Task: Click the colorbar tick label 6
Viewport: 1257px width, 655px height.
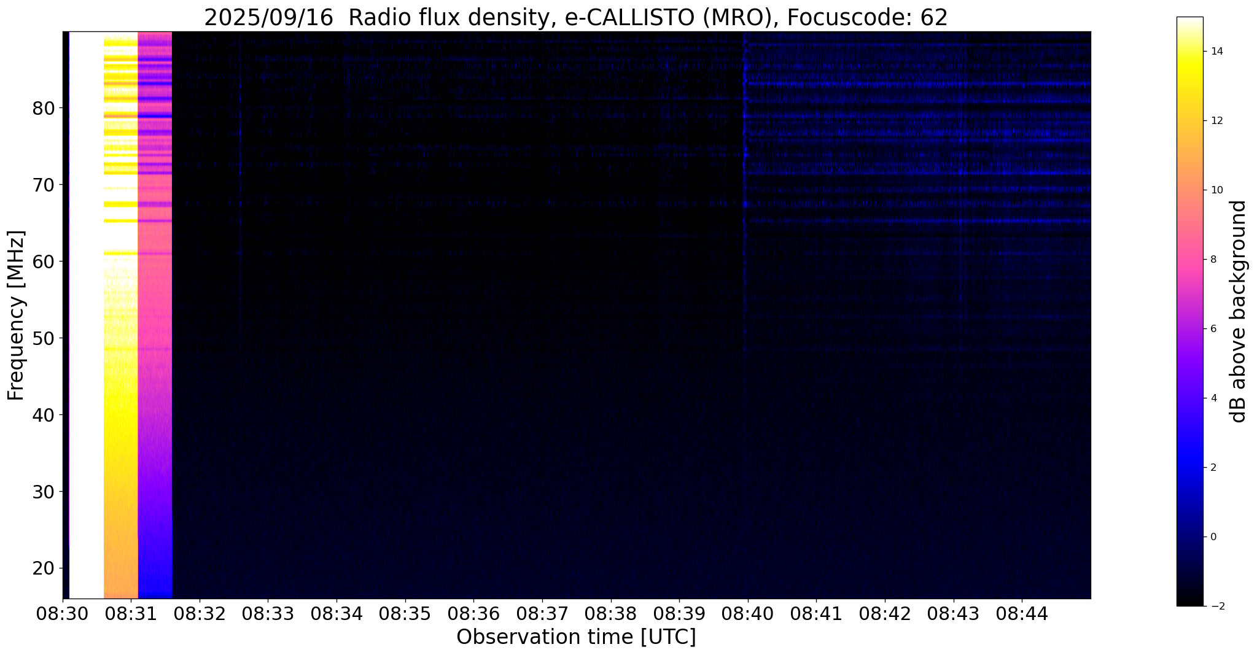Action: [1212, 329]
